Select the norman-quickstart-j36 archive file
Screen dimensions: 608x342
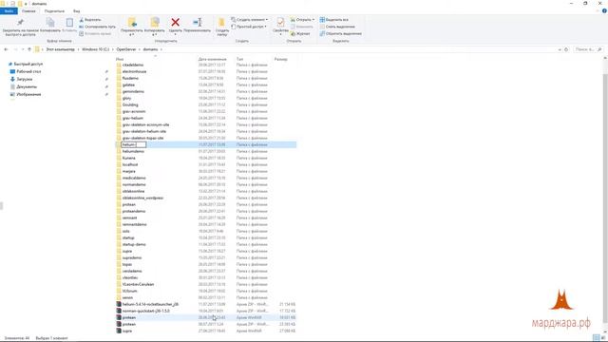(x=145, y=311)
